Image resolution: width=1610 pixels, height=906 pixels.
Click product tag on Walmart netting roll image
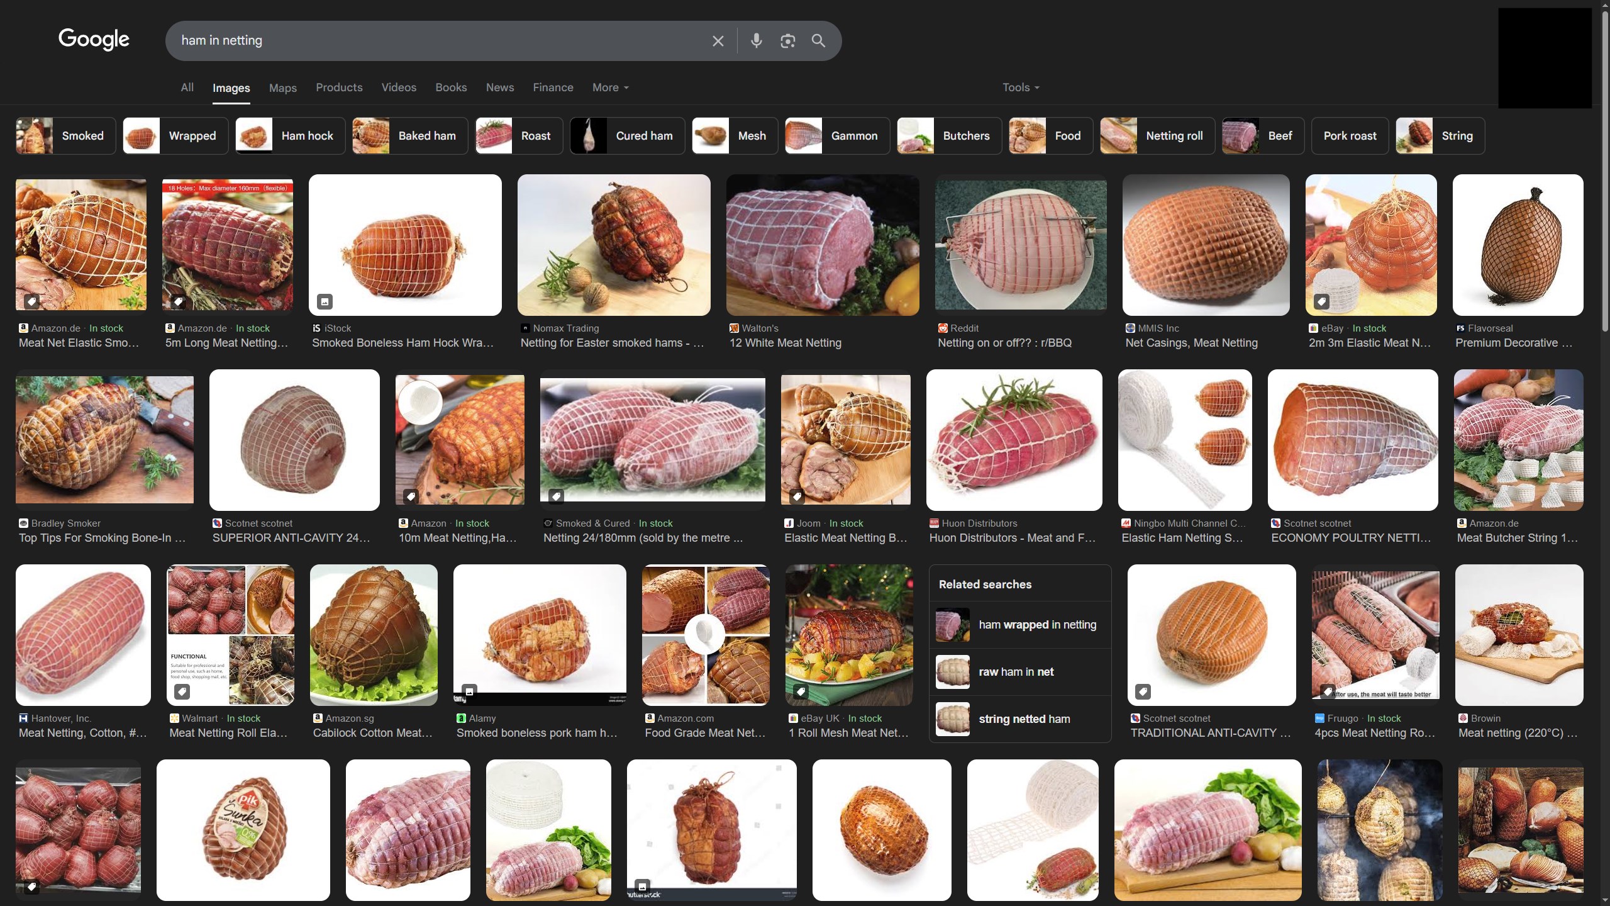182,691
